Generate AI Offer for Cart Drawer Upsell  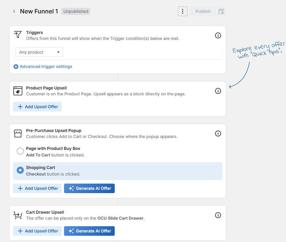(x=89, y=231)
